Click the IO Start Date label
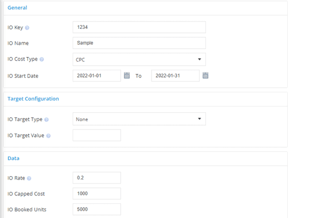This screenshot has height=218, width=311. point(23,76)
